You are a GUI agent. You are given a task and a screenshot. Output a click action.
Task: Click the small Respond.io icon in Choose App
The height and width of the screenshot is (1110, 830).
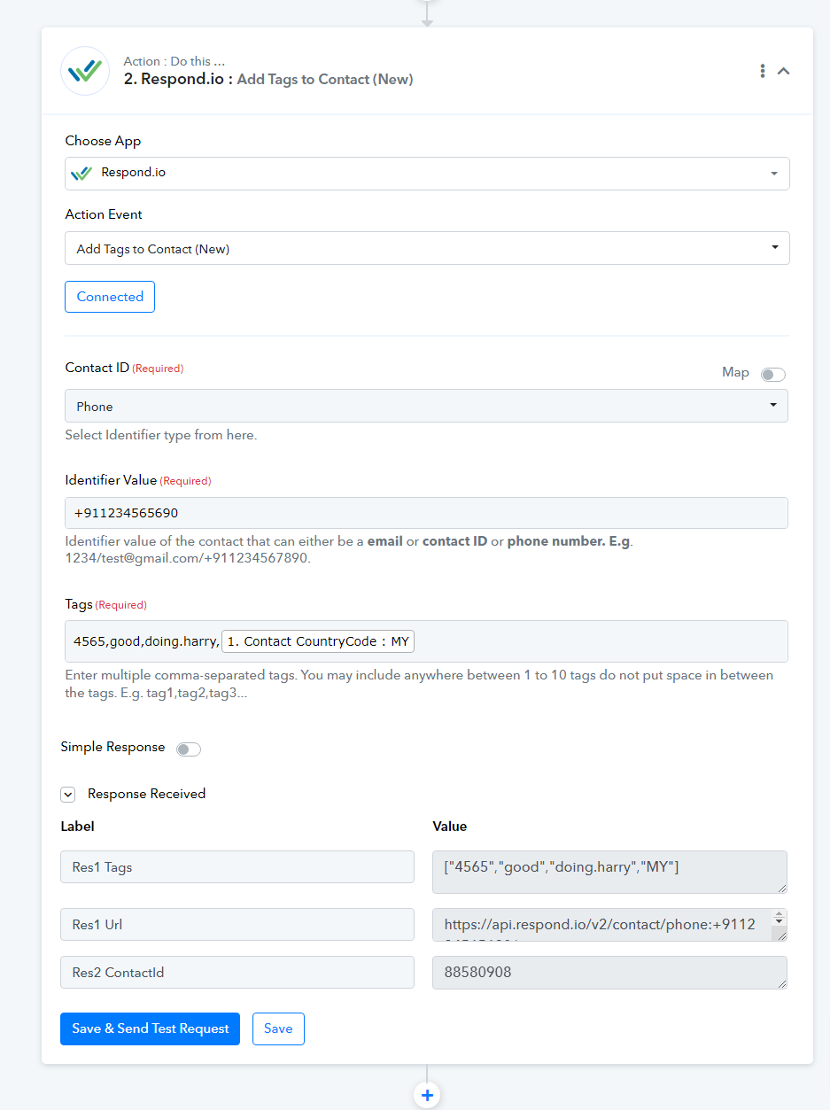[x=81, y=174]
